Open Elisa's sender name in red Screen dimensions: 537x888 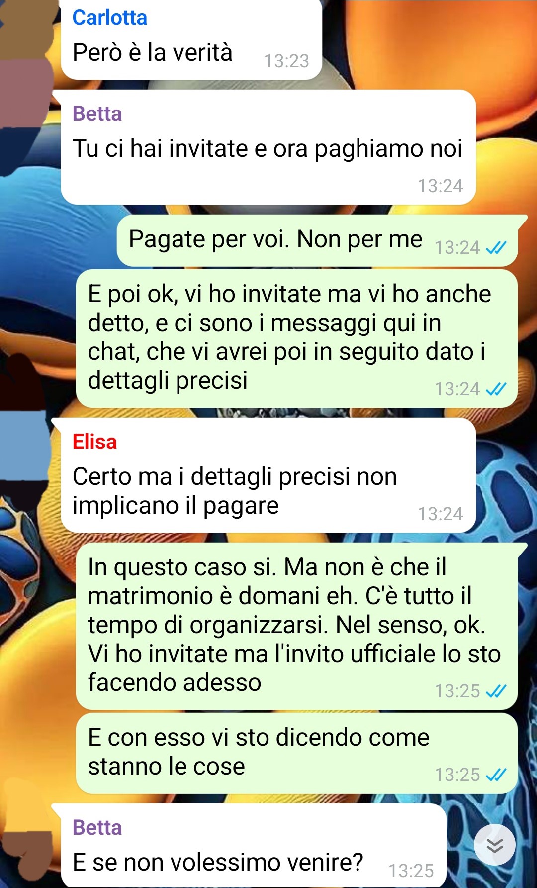tap(94, 442)
